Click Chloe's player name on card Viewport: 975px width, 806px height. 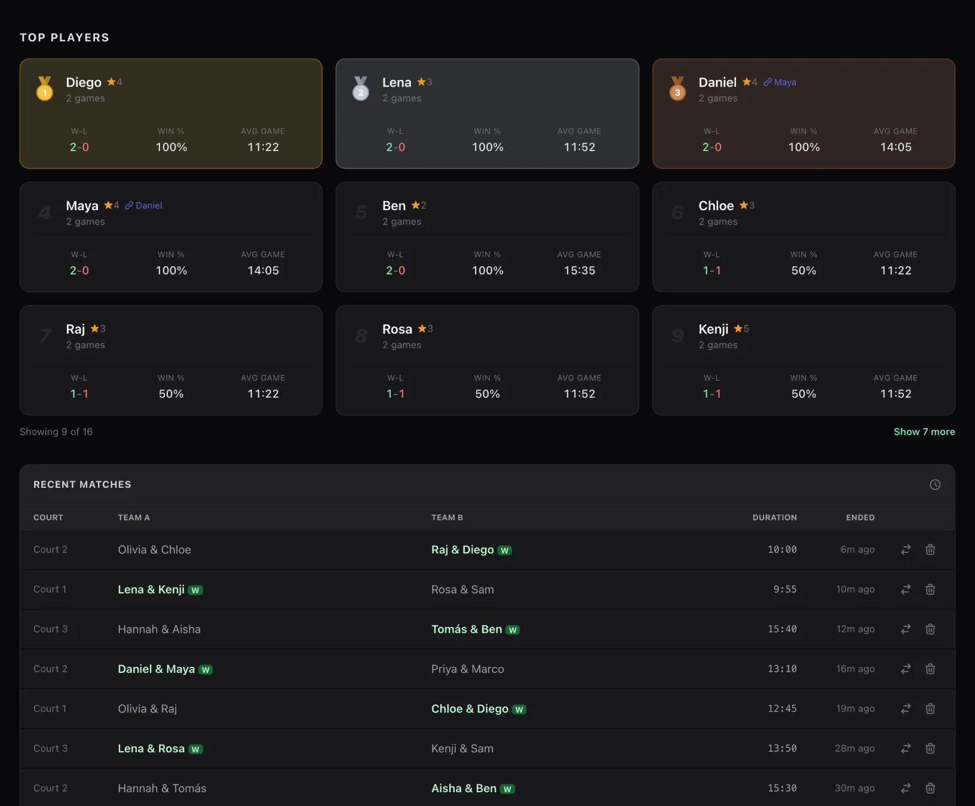coord(716,206)
